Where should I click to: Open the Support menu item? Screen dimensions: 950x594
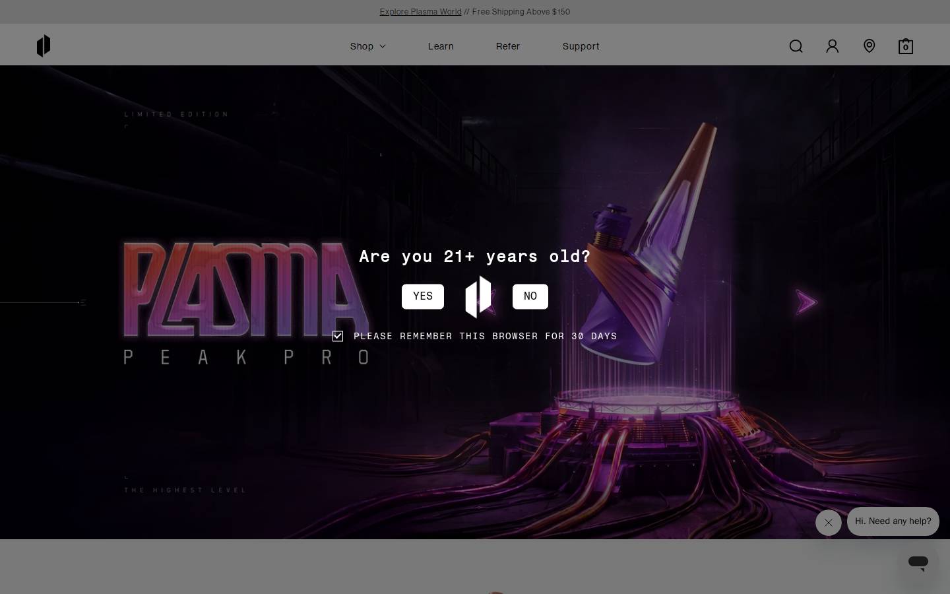581,46
